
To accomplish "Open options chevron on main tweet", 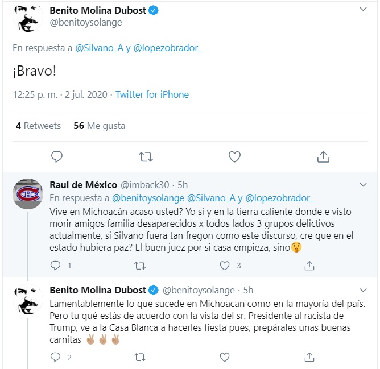I will 364,11.
